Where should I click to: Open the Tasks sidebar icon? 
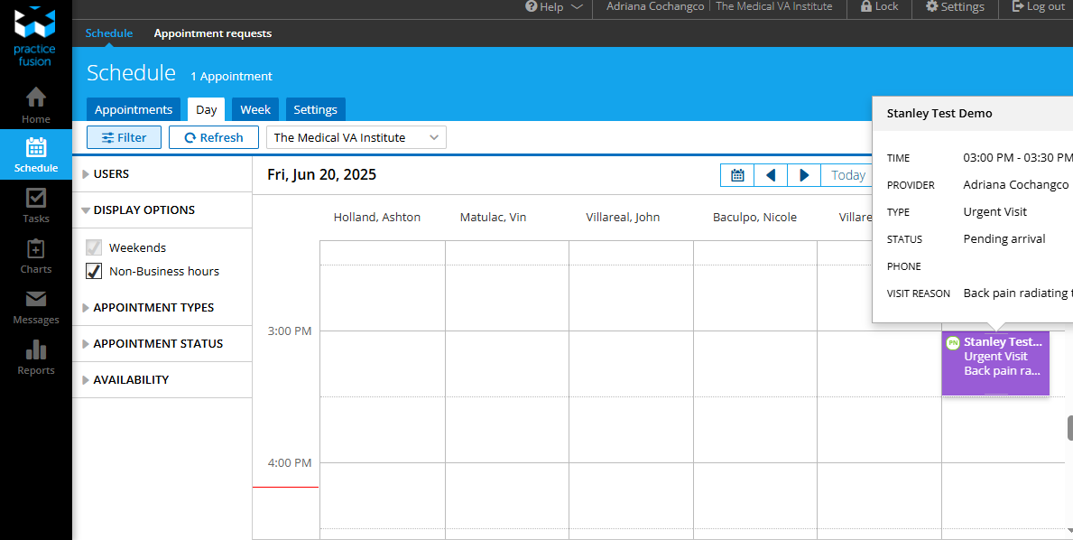35,205
